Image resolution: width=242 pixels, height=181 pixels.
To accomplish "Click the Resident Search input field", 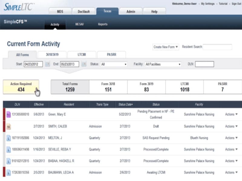I will click(217, 47).
